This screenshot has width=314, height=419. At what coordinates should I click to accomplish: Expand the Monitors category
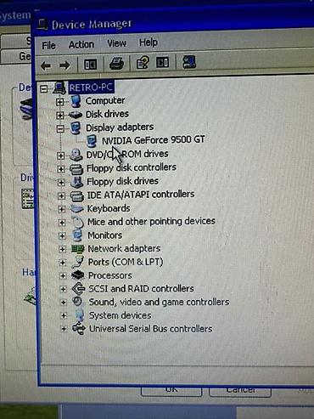pyautogui.click(x=62, y=235)
